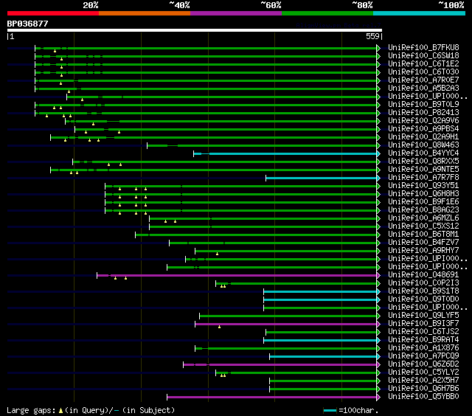Screen dimensions: 472x416
Task: Select the UniRef100_C5YLY2 label
Action: (x=423, y=372)
